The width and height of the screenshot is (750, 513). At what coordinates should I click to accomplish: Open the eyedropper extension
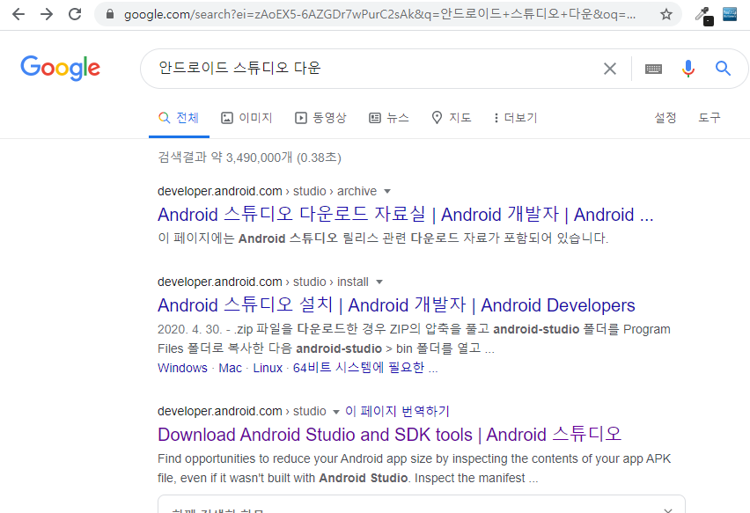click(x=704, y=15)
